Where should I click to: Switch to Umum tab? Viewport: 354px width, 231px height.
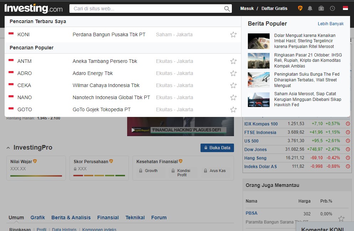click(16, 217)
